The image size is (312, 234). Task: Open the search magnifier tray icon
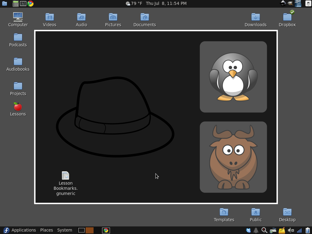click(x=264, y=230)
